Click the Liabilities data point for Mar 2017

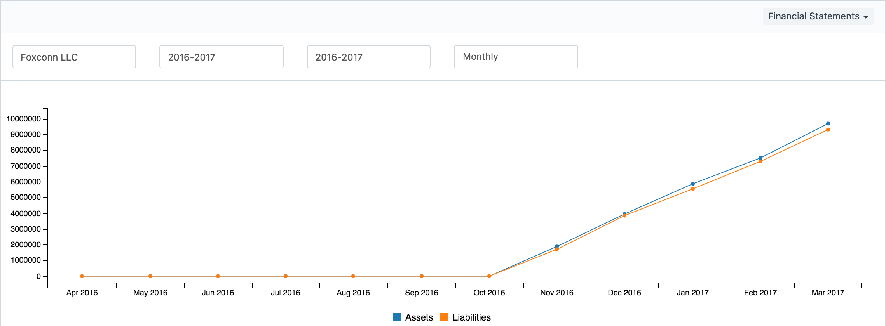[828, 130]
